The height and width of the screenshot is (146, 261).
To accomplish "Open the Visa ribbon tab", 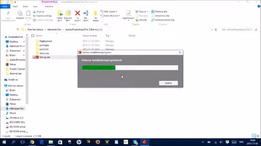I will pyautogui.click(x=35, y=6).
